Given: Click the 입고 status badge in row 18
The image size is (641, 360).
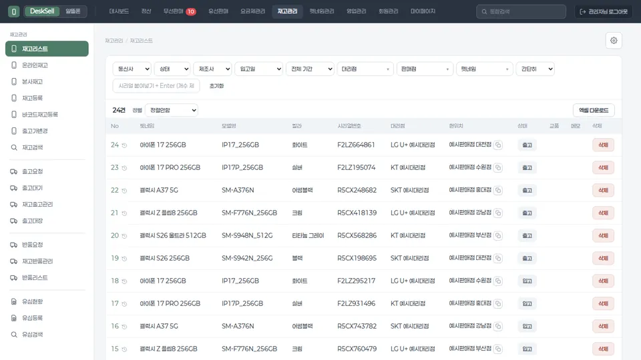Looking at the screenshot, I should point(527,281).
